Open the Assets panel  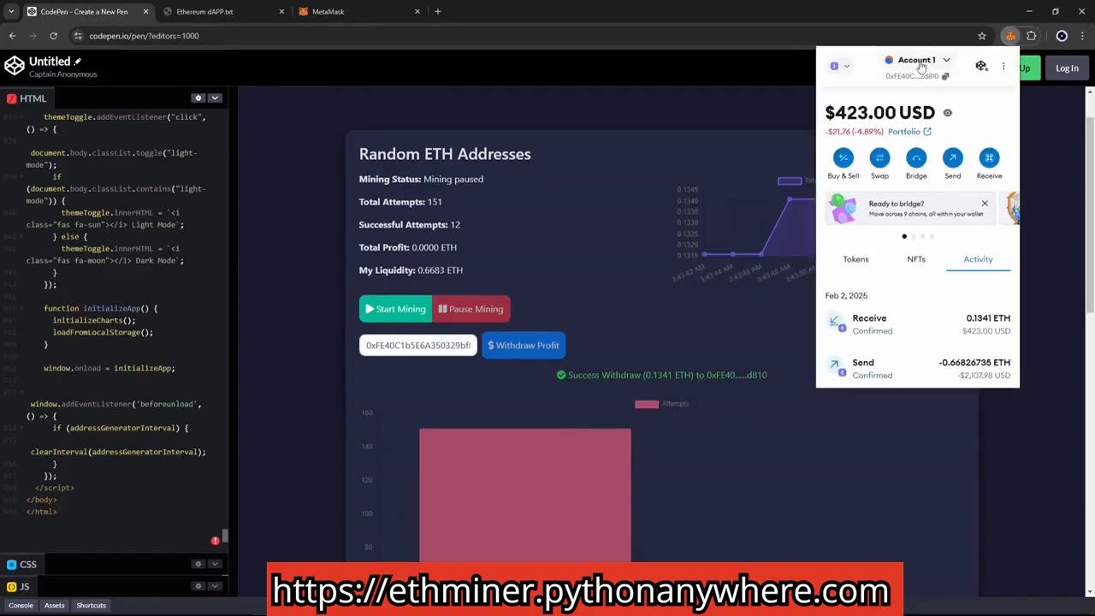54,606
